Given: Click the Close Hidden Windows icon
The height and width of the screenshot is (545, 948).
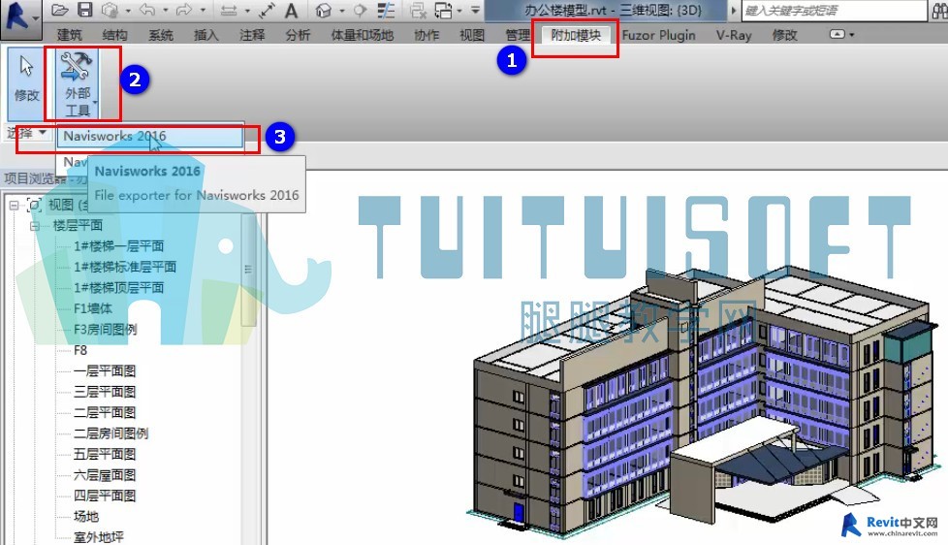Looking at the screenshot, I should 419,11.
